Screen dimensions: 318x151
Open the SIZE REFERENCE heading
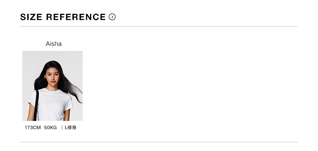(x=63, y=17)
